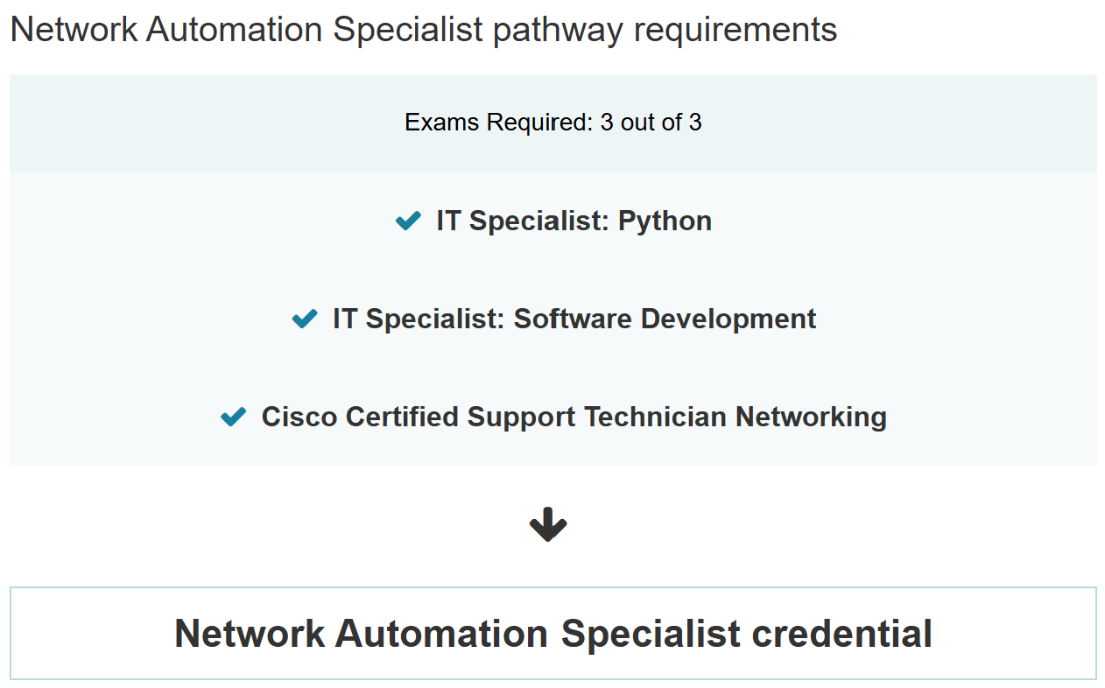This screenshot has width=1105, height=688.
Task: Toggle completion status for IT Specialist: Software Development
Action: (305, 319)
